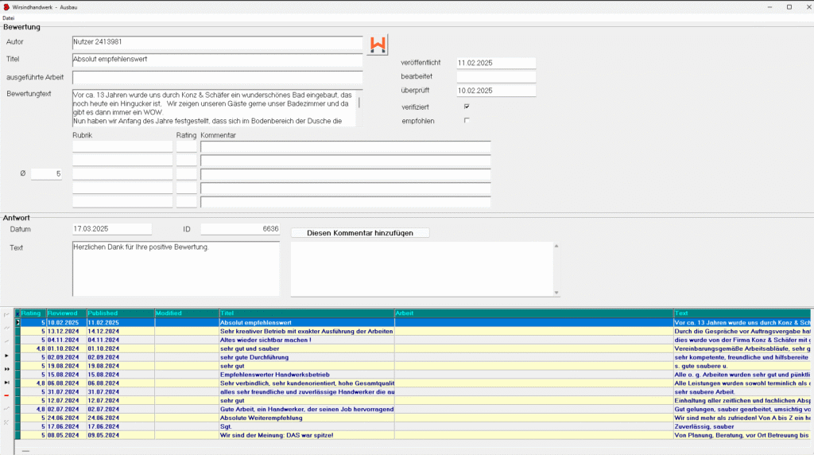The width and height of the screenshot is (814, 455).
Task: Click the Text cell s. gute saubere u.
Action: click(x=742, y=366)
